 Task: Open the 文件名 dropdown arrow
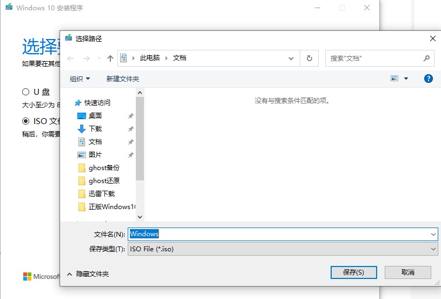point(433,234)
